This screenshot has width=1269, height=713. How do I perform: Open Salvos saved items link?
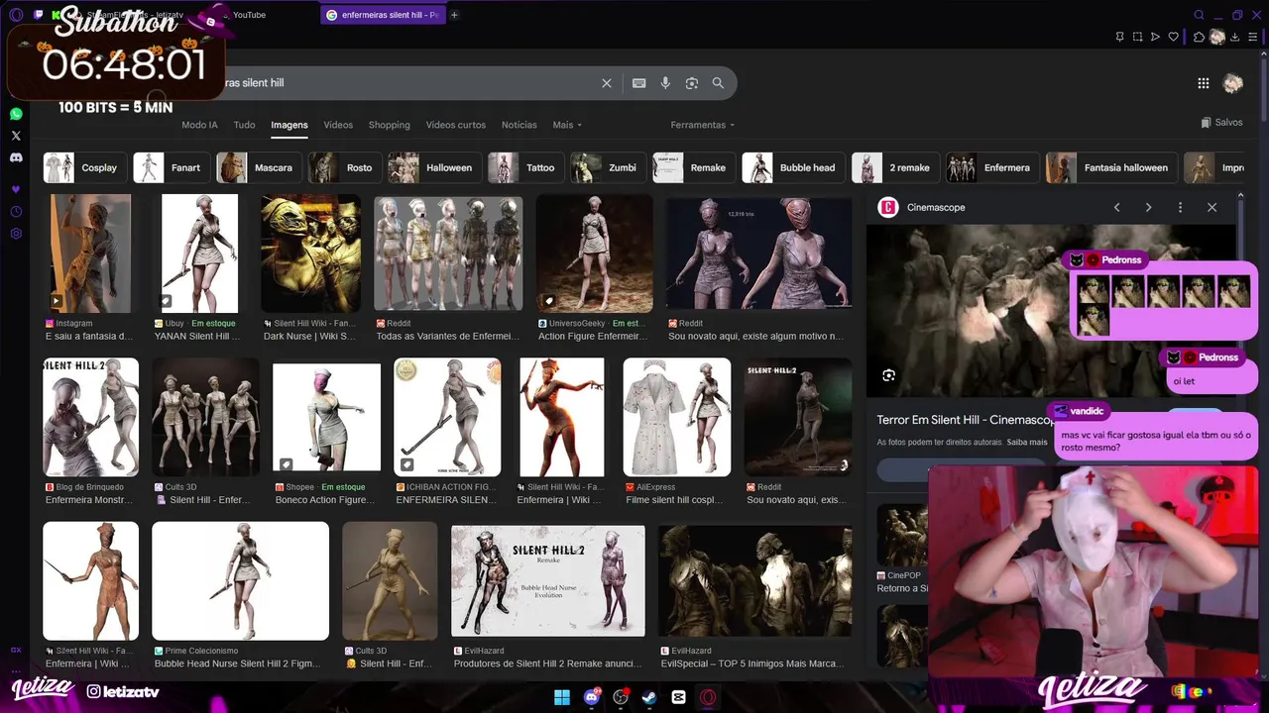point(1221,123)
